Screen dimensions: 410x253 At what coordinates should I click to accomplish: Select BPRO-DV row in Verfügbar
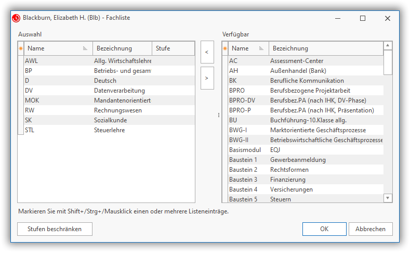(x=306, y=100)
